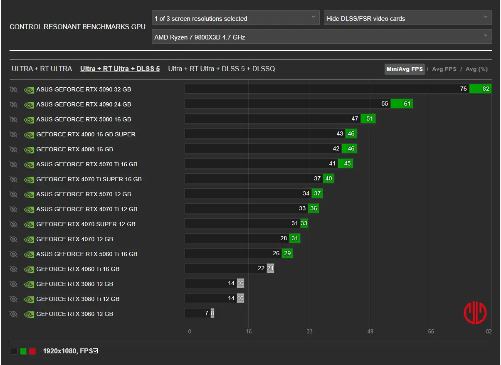Click GEFORCE RTX 3060 12 GB label
Viewport: 501px width, 365px height.
[75, 314]
